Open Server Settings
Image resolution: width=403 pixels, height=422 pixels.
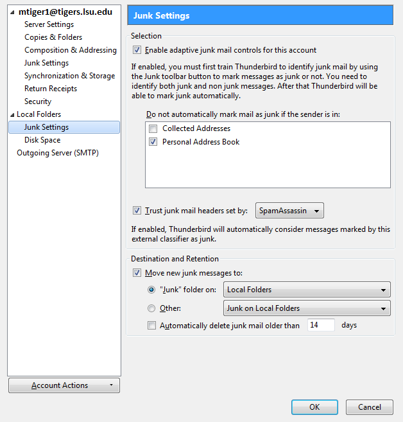49,24
